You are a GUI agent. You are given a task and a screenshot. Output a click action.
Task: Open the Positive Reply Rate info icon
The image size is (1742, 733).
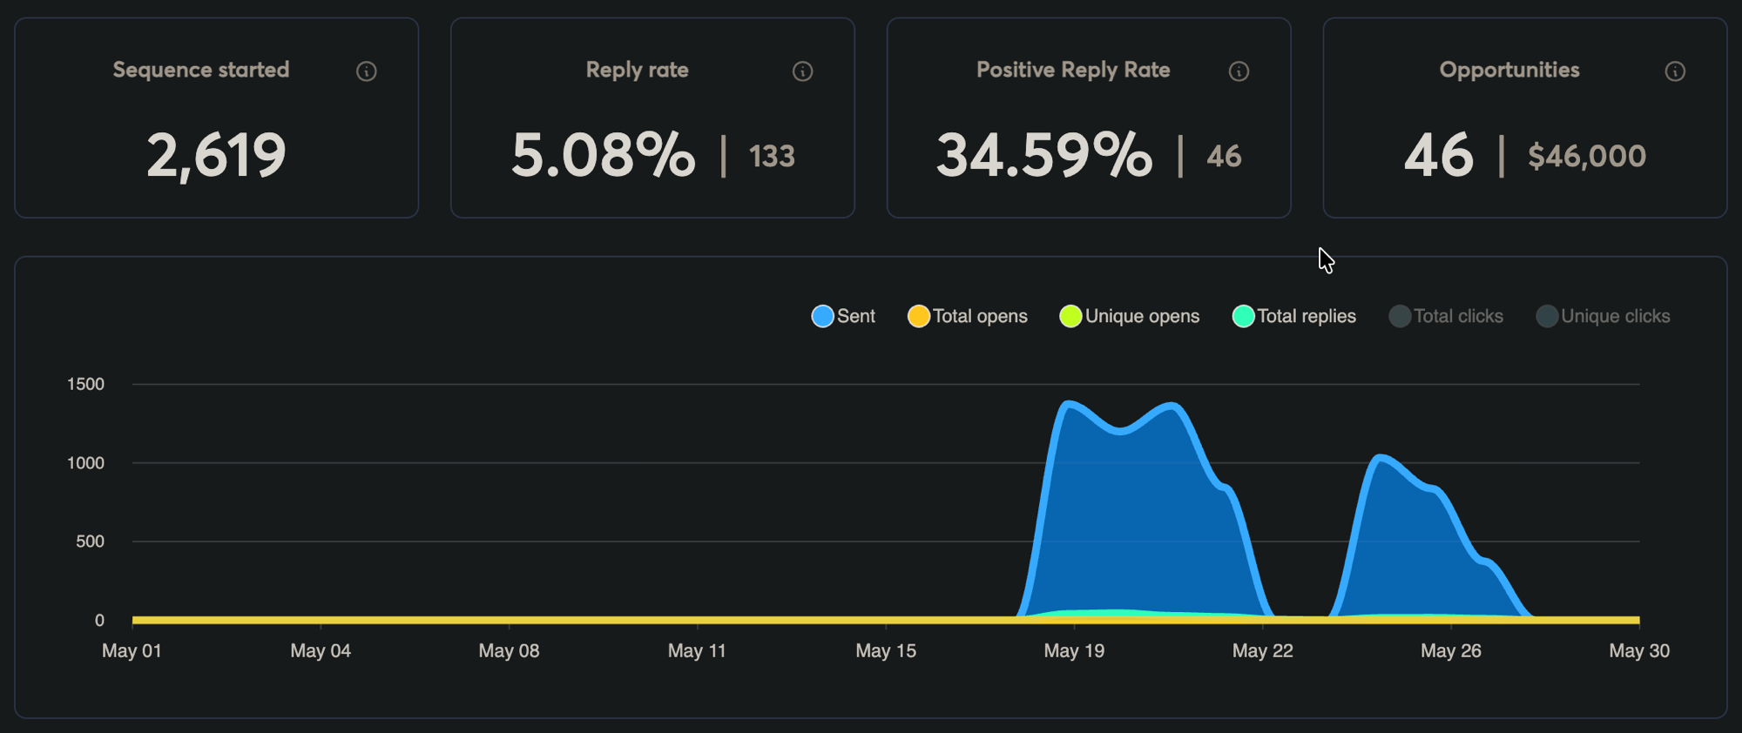[1239, 71]
